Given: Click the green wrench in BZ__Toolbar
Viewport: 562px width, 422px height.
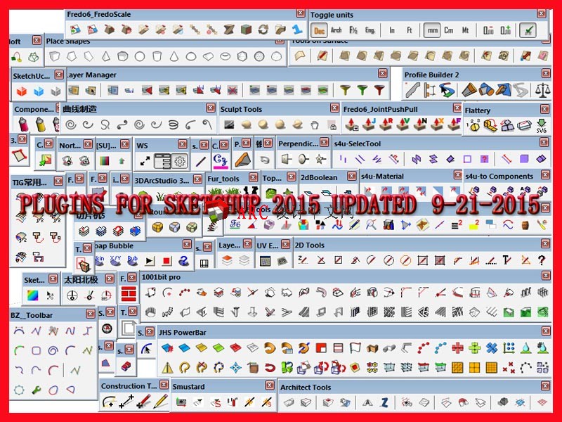Looking at the screenshot, I should click(x=37, y=390).
